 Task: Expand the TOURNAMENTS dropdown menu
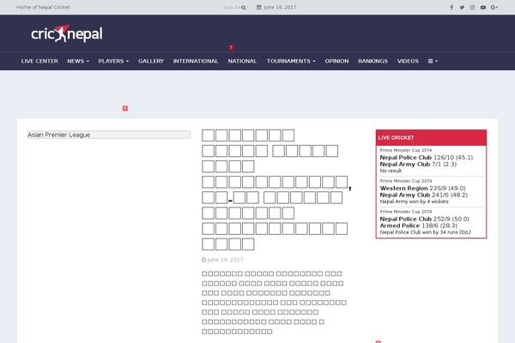(x=291, y=61)
